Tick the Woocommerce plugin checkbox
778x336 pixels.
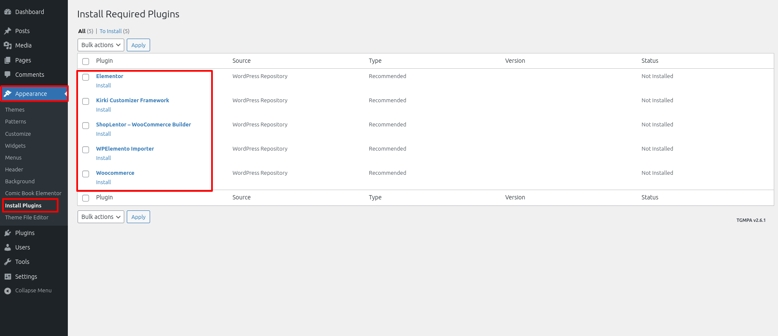coord(86,174)
